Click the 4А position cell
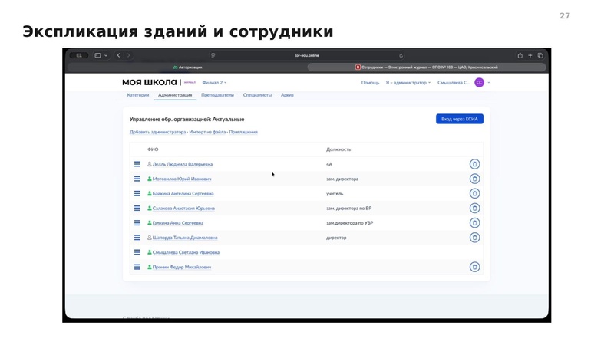This screenshot has width=614, height=345. coord(329,164)
